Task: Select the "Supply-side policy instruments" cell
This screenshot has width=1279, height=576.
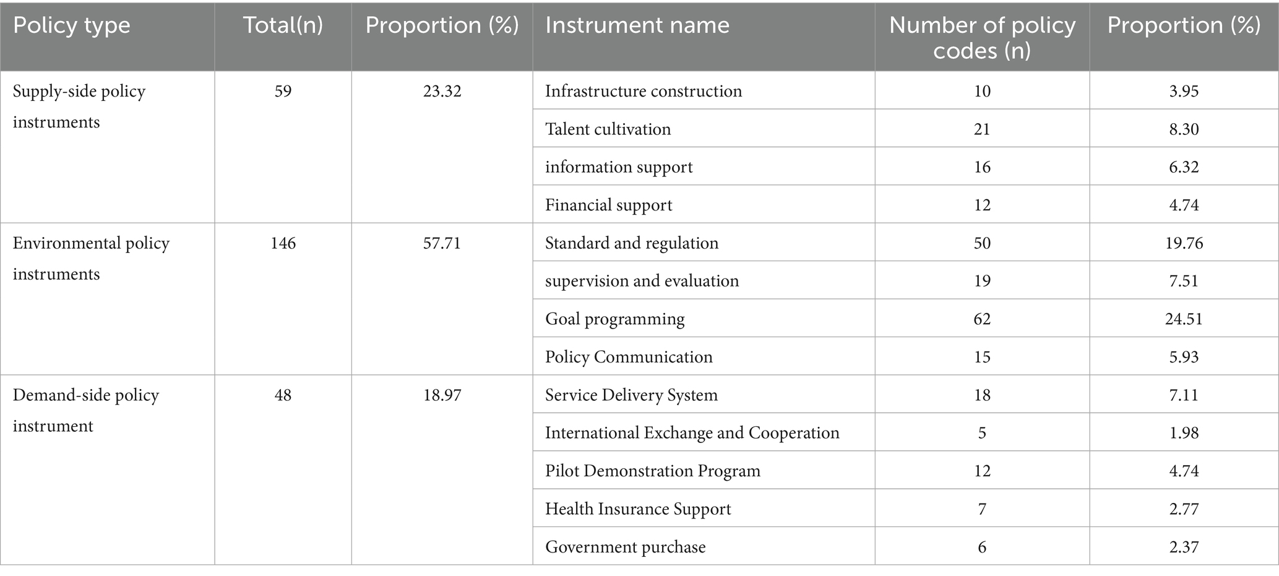Action: click(x=79, y=106)
